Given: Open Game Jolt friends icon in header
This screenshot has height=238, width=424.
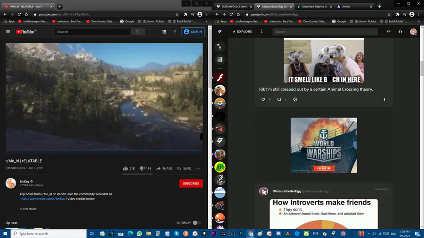Looking at the screenshot, I should 400,32.
